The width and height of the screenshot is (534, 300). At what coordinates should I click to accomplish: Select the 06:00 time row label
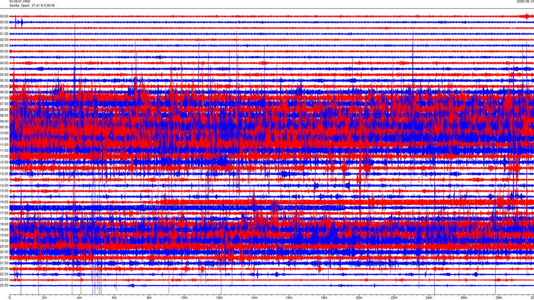4,87
